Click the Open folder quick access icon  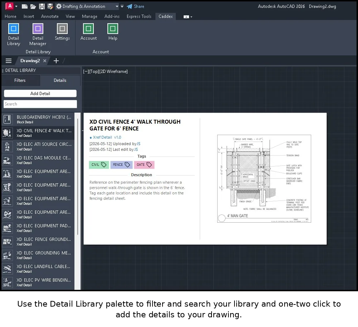pyautogui.click(x=33, y=6)
